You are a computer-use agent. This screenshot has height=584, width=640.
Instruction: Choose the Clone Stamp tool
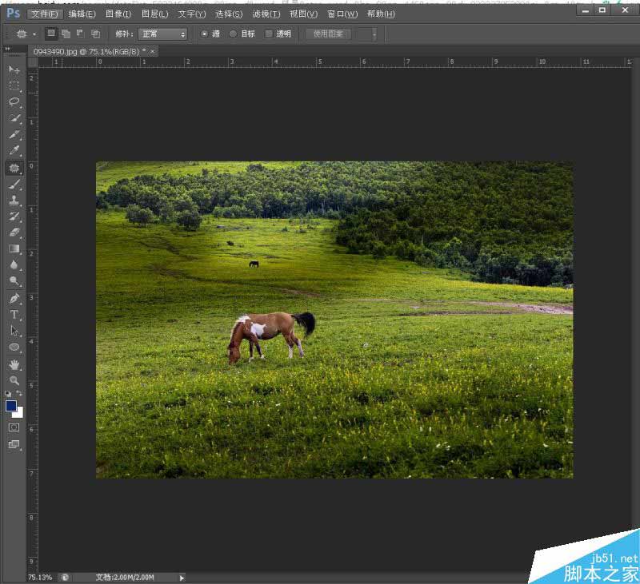coord(14,201)
